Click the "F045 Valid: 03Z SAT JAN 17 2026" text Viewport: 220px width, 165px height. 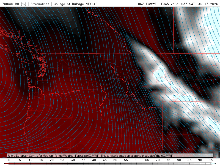(x=189, y=4)
